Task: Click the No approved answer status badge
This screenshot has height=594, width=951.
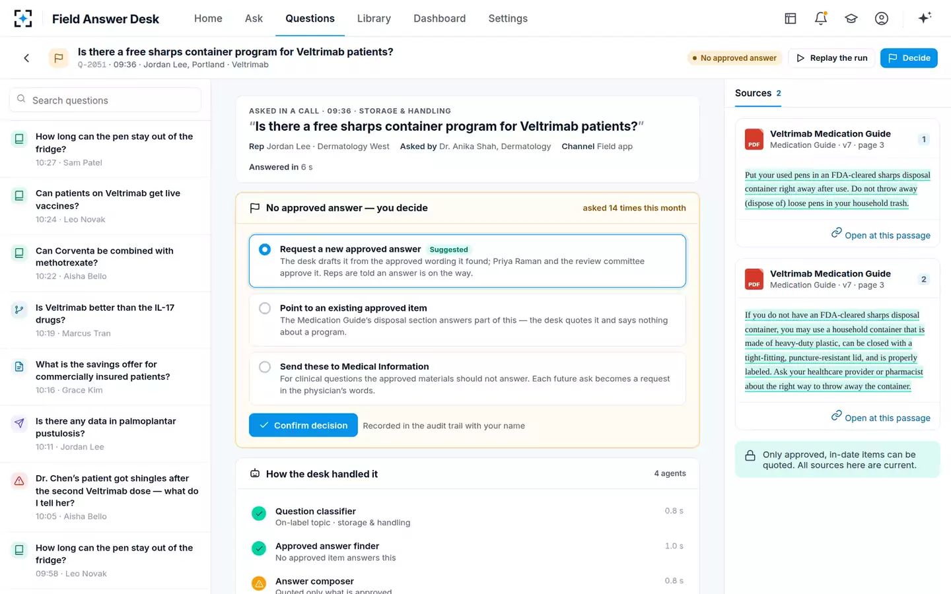Action: [x=734, y=58]
